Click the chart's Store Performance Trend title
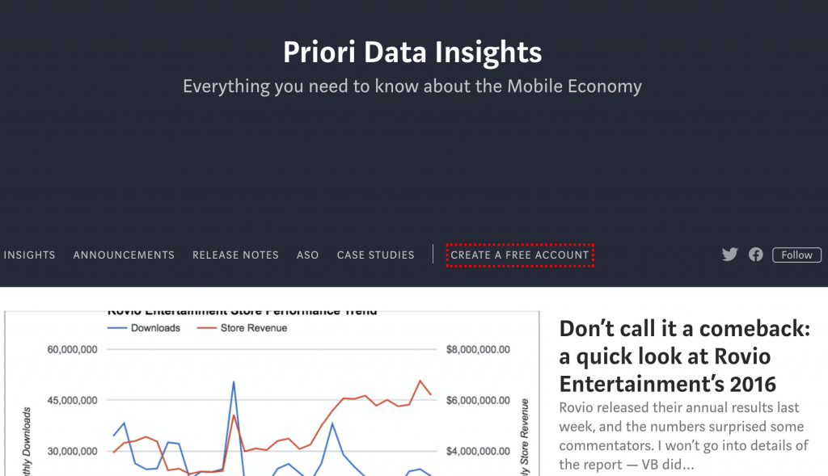 243,311
